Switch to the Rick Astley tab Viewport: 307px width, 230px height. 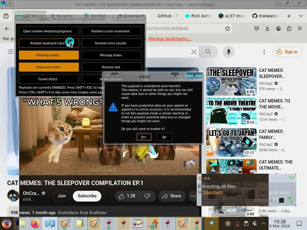pyautogui.click(x=198, y=16)
